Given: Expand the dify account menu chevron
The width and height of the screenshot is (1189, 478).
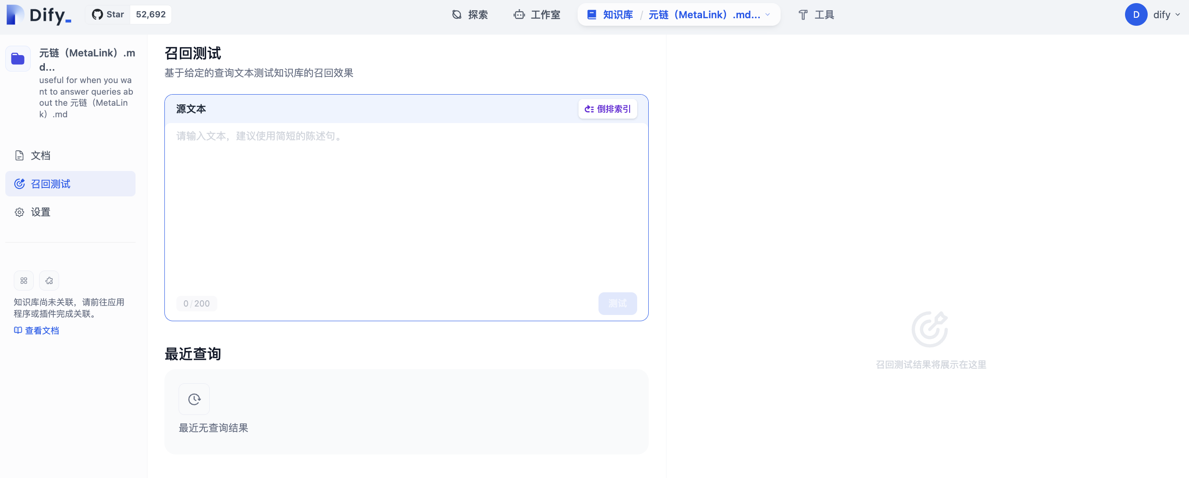Looking at the screenshot, I should point(1177,15).
